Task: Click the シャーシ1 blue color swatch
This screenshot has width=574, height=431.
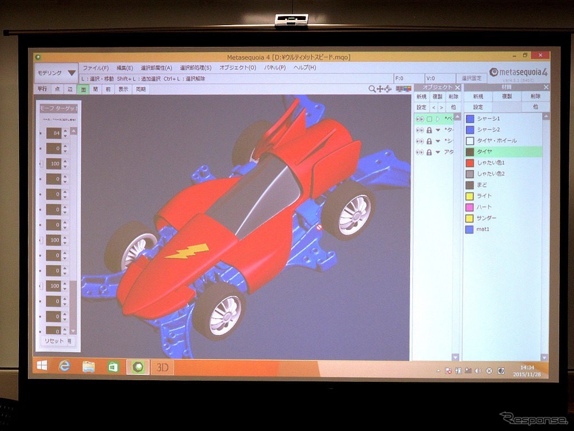Action: pos(469,119)
